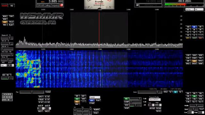Viewport: 205px width, 115px height.
Task: Click the TX indicator beside VFO B
Action: [x=137, y=5]
